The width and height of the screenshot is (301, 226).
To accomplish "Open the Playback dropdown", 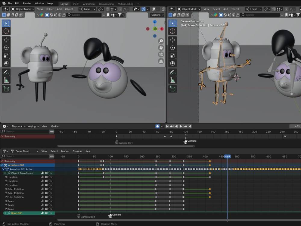I will point(18,126).
